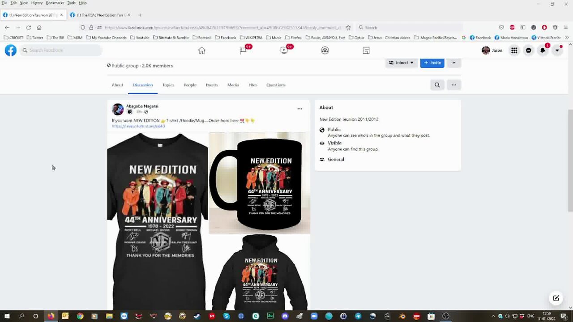
Task: Expand the Joined dropdown button
Action: point(401,63)
